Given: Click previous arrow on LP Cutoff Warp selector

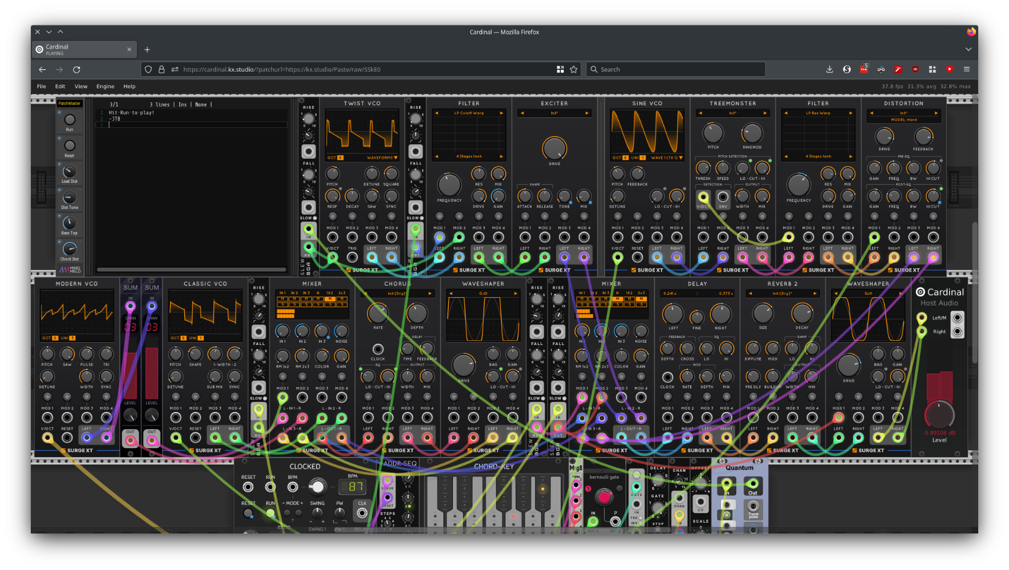Looking at the screenshot, I should (x=437, y=113).
